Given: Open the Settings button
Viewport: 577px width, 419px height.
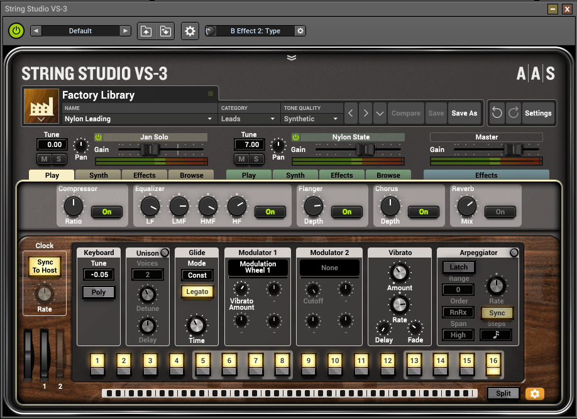Looking at the screenshot, I should [538, 113].
